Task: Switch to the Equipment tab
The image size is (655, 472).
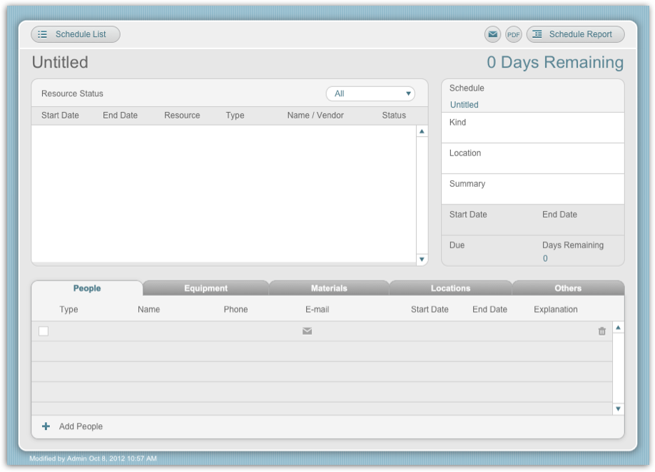Action: click(205, 288)
